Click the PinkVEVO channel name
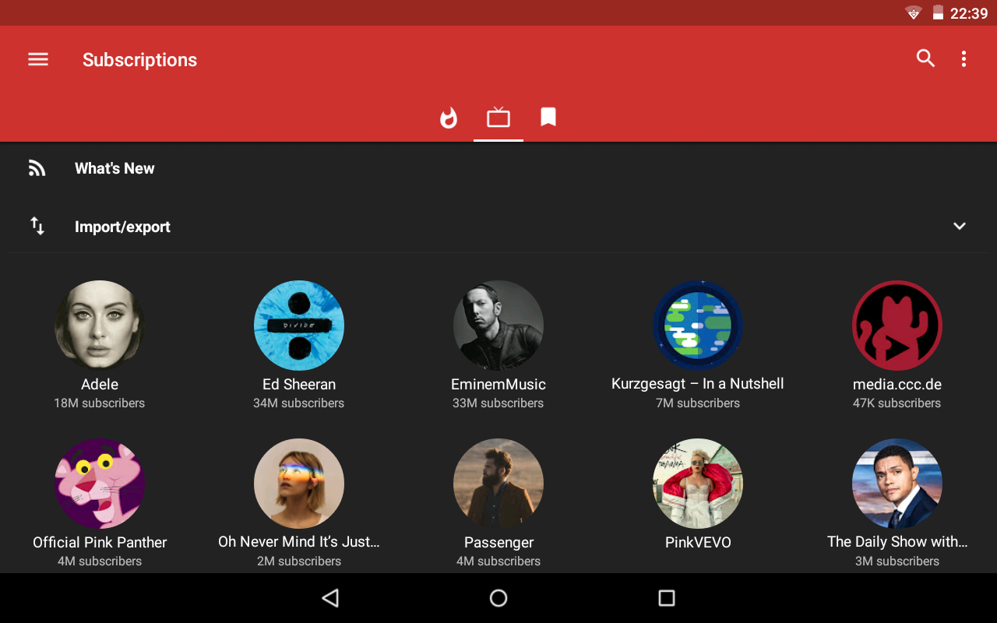 pyautogui.click(x=698, y=542)
